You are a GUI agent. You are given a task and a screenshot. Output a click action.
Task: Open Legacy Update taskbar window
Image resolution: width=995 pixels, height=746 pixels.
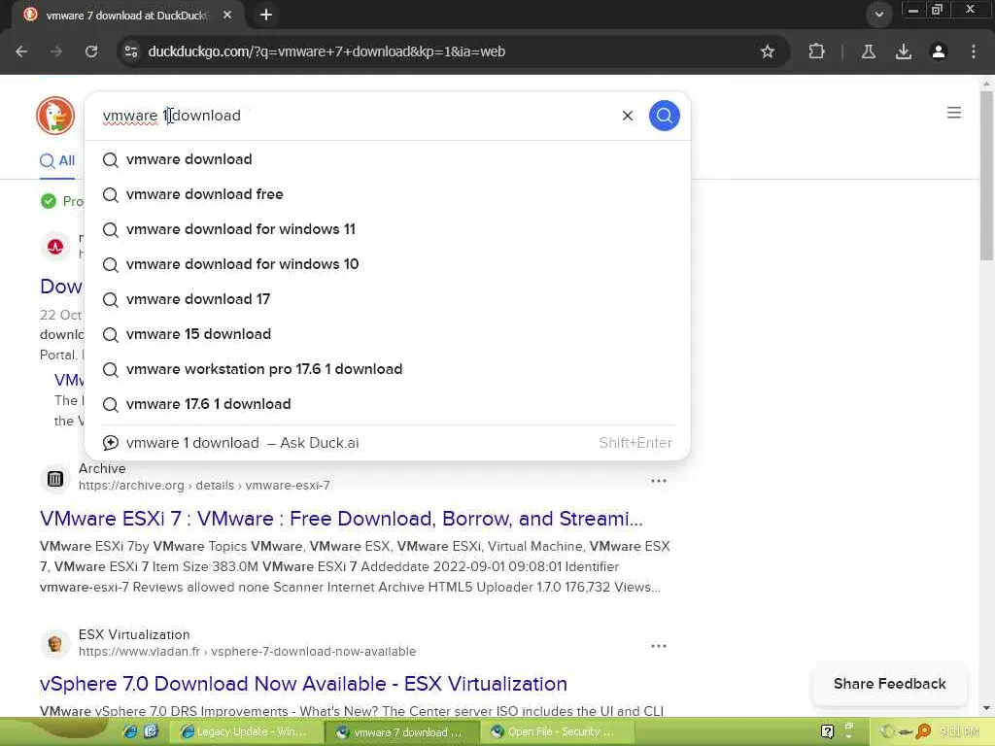[247, 731]
